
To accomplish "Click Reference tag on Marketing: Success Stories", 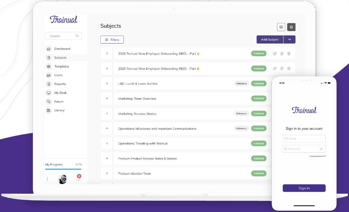I will [242, 113].
